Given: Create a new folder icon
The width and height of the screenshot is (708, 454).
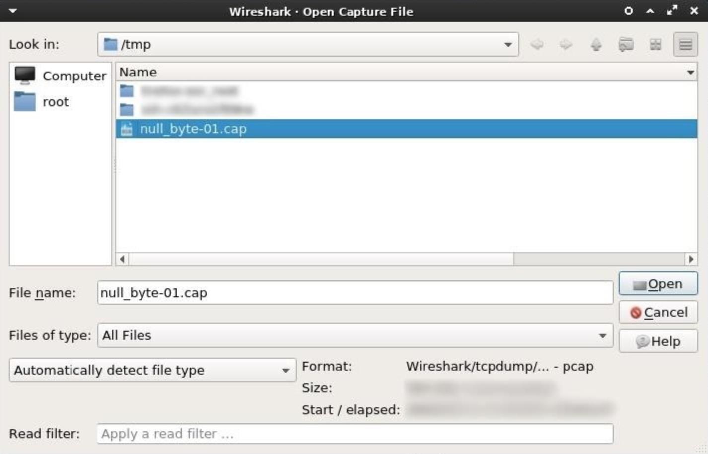Looking at the screenshot, I should click(x=626, y=45).
